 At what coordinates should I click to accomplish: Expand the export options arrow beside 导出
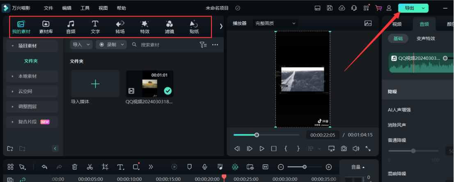424,8
